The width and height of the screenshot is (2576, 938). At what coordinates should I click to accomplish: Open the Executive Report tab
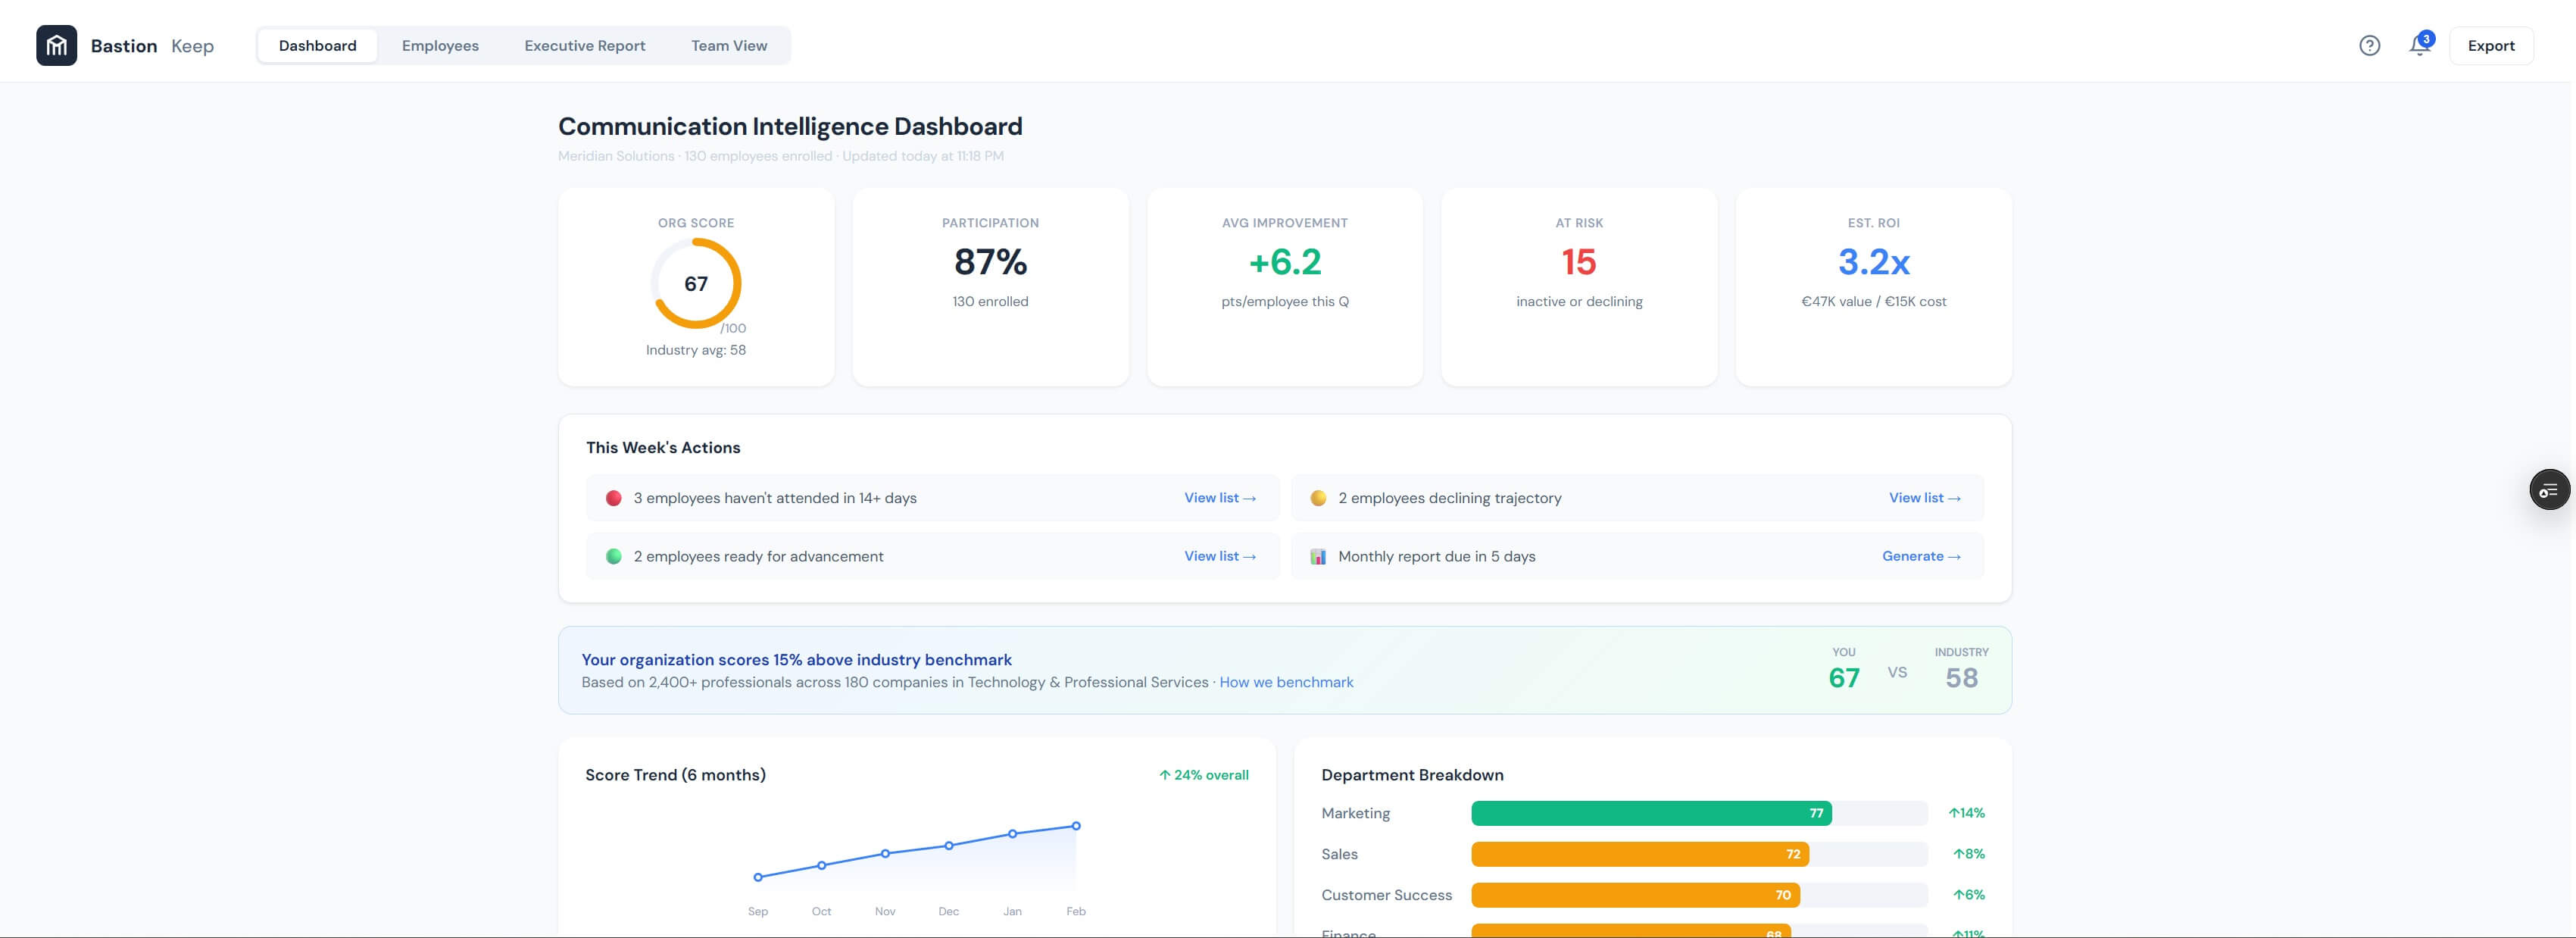585,45
